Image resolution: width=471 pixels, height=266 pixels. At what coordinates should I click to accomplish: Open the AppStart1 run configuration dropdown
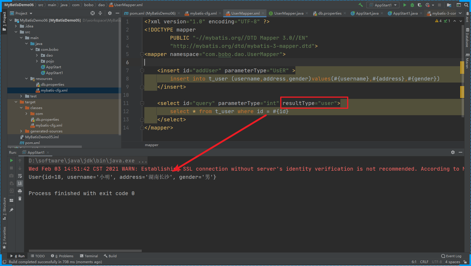coord(383,5)
